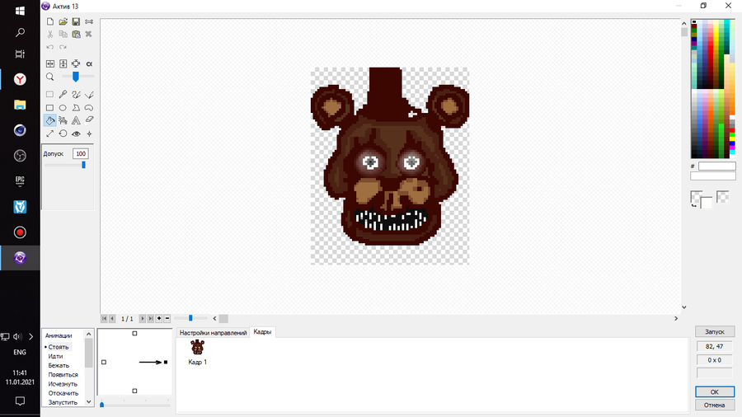This screenshot has height=417, width=742.
Task: Select the rectangular selection tool
Action: [49, 95]
